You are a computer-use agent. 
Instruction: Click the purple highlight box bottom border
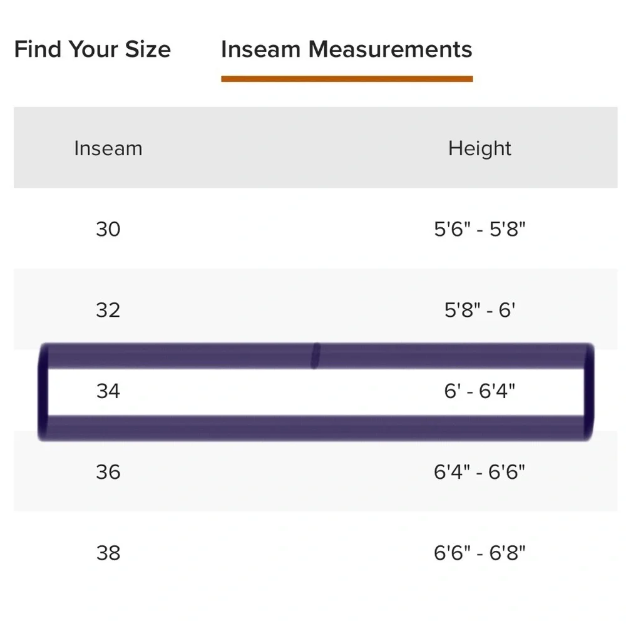click(x=316, y=428)
